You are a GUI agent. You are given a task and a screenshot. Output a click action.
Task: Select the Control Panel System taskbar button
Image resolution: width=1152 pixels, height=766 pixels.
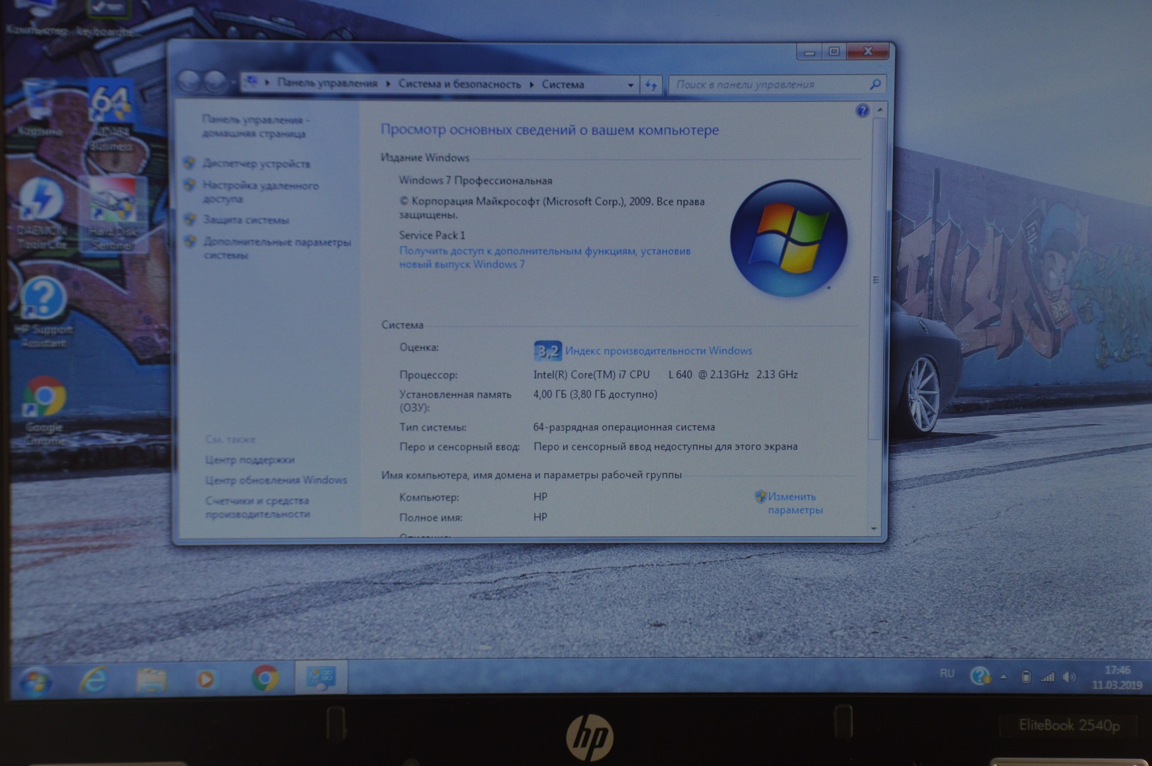pos(321,677)
